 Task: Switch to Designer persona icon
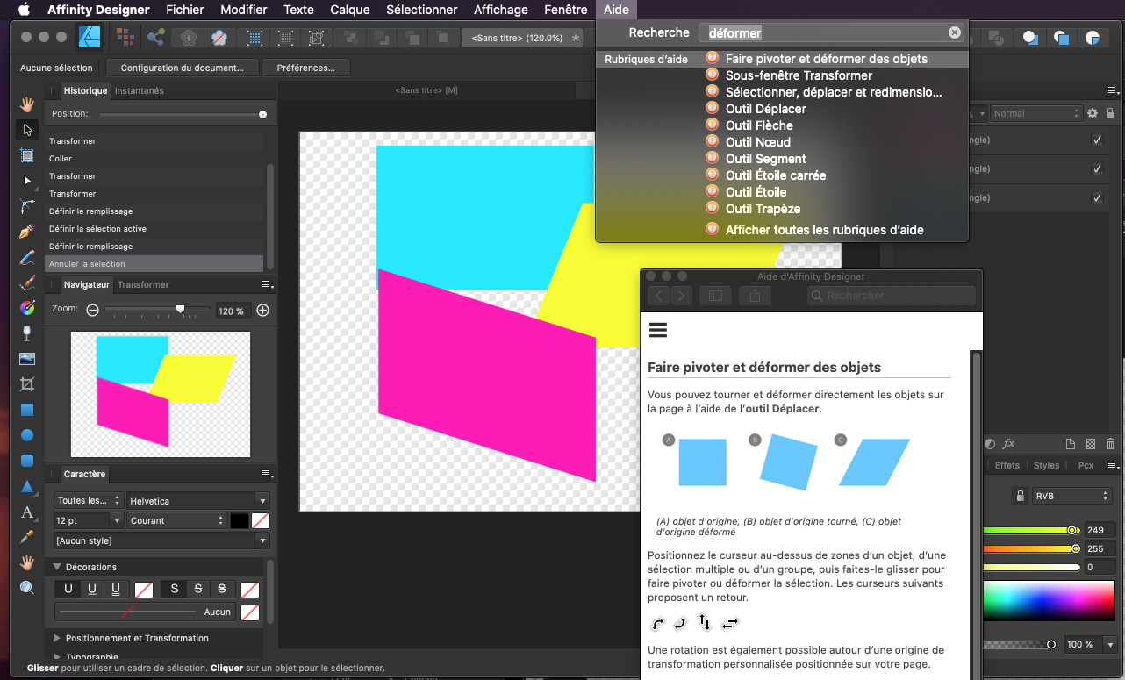pyautogui.click(x=90, y=38)
